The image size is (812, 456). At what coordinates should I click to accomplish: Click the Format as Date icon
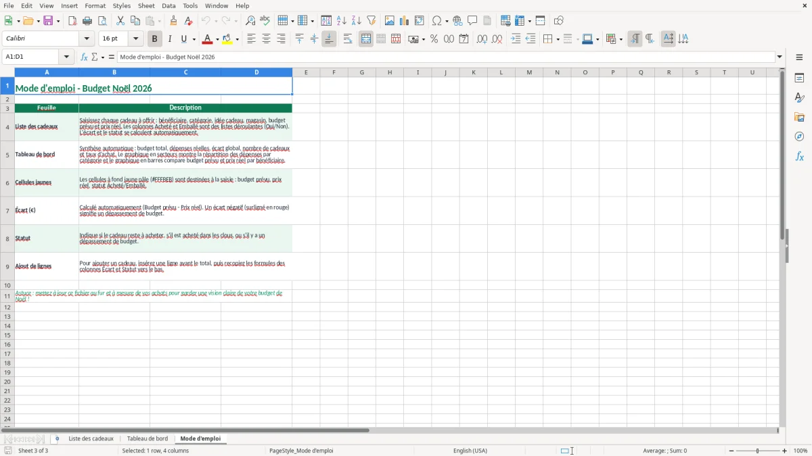pos(464,39)
